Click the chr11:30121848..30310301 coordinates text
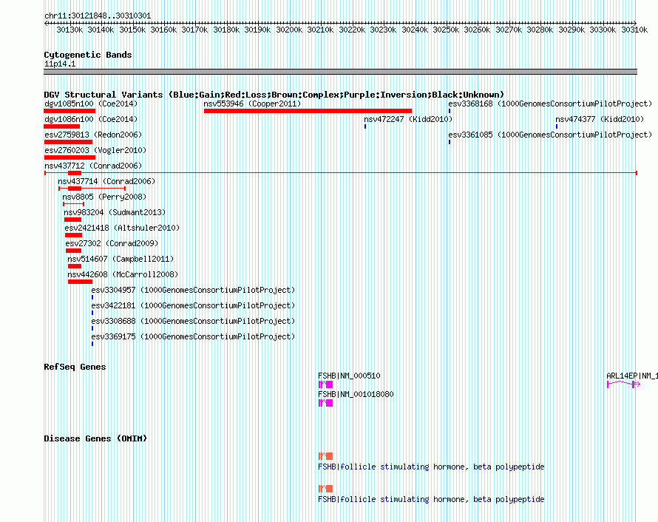Screen dimensions: 658x522 coord(98,16)
